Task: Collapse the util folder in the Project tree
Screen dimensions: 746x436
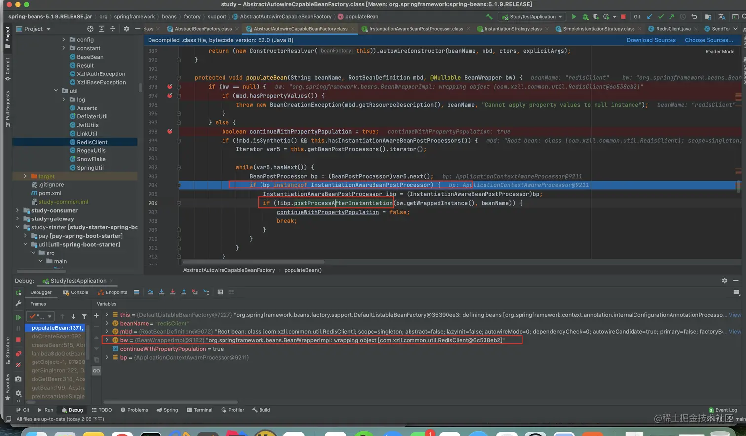Action: click(56, 91)
